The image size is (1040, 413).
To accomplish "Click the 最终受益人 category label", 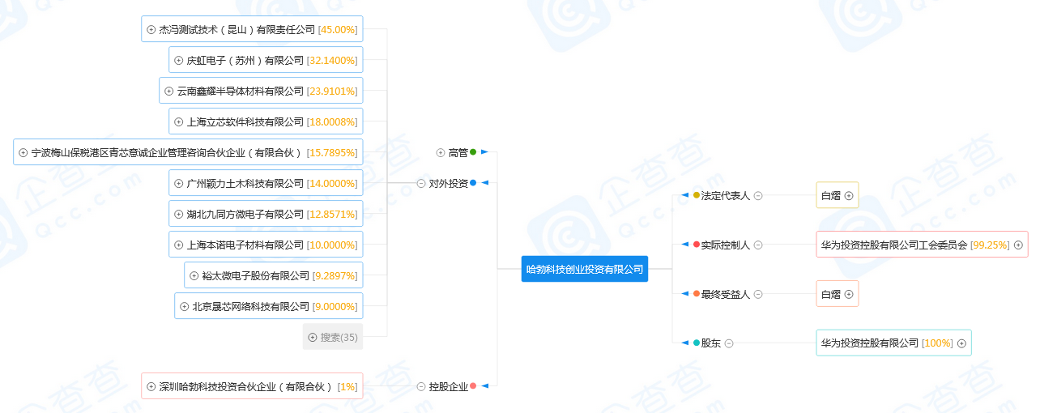I will [726, 294].
